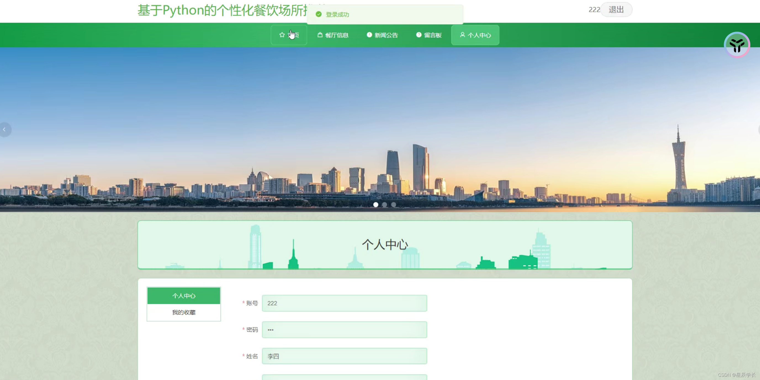Screen dimensions: 760x380
Task: Jump to the third carousel indicator dot
Action: [394, 204]
